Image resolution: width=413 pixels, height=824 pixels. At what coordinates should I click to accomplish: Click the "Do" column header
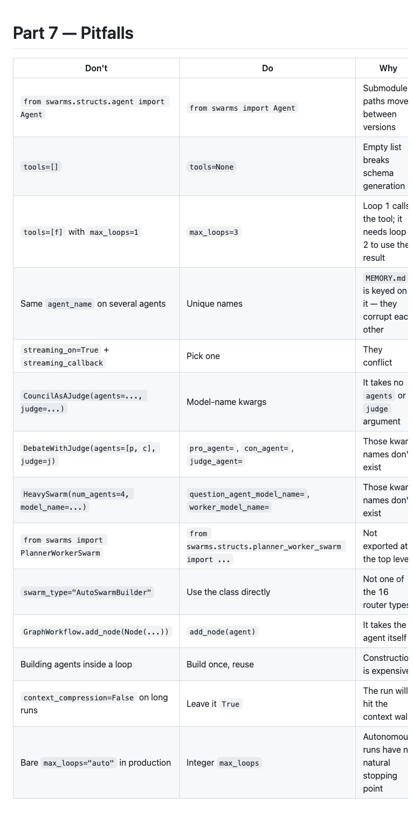coord(267,68)
